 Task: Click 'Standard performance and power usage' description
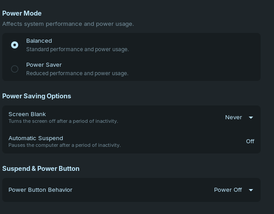[x=77, y=49]
